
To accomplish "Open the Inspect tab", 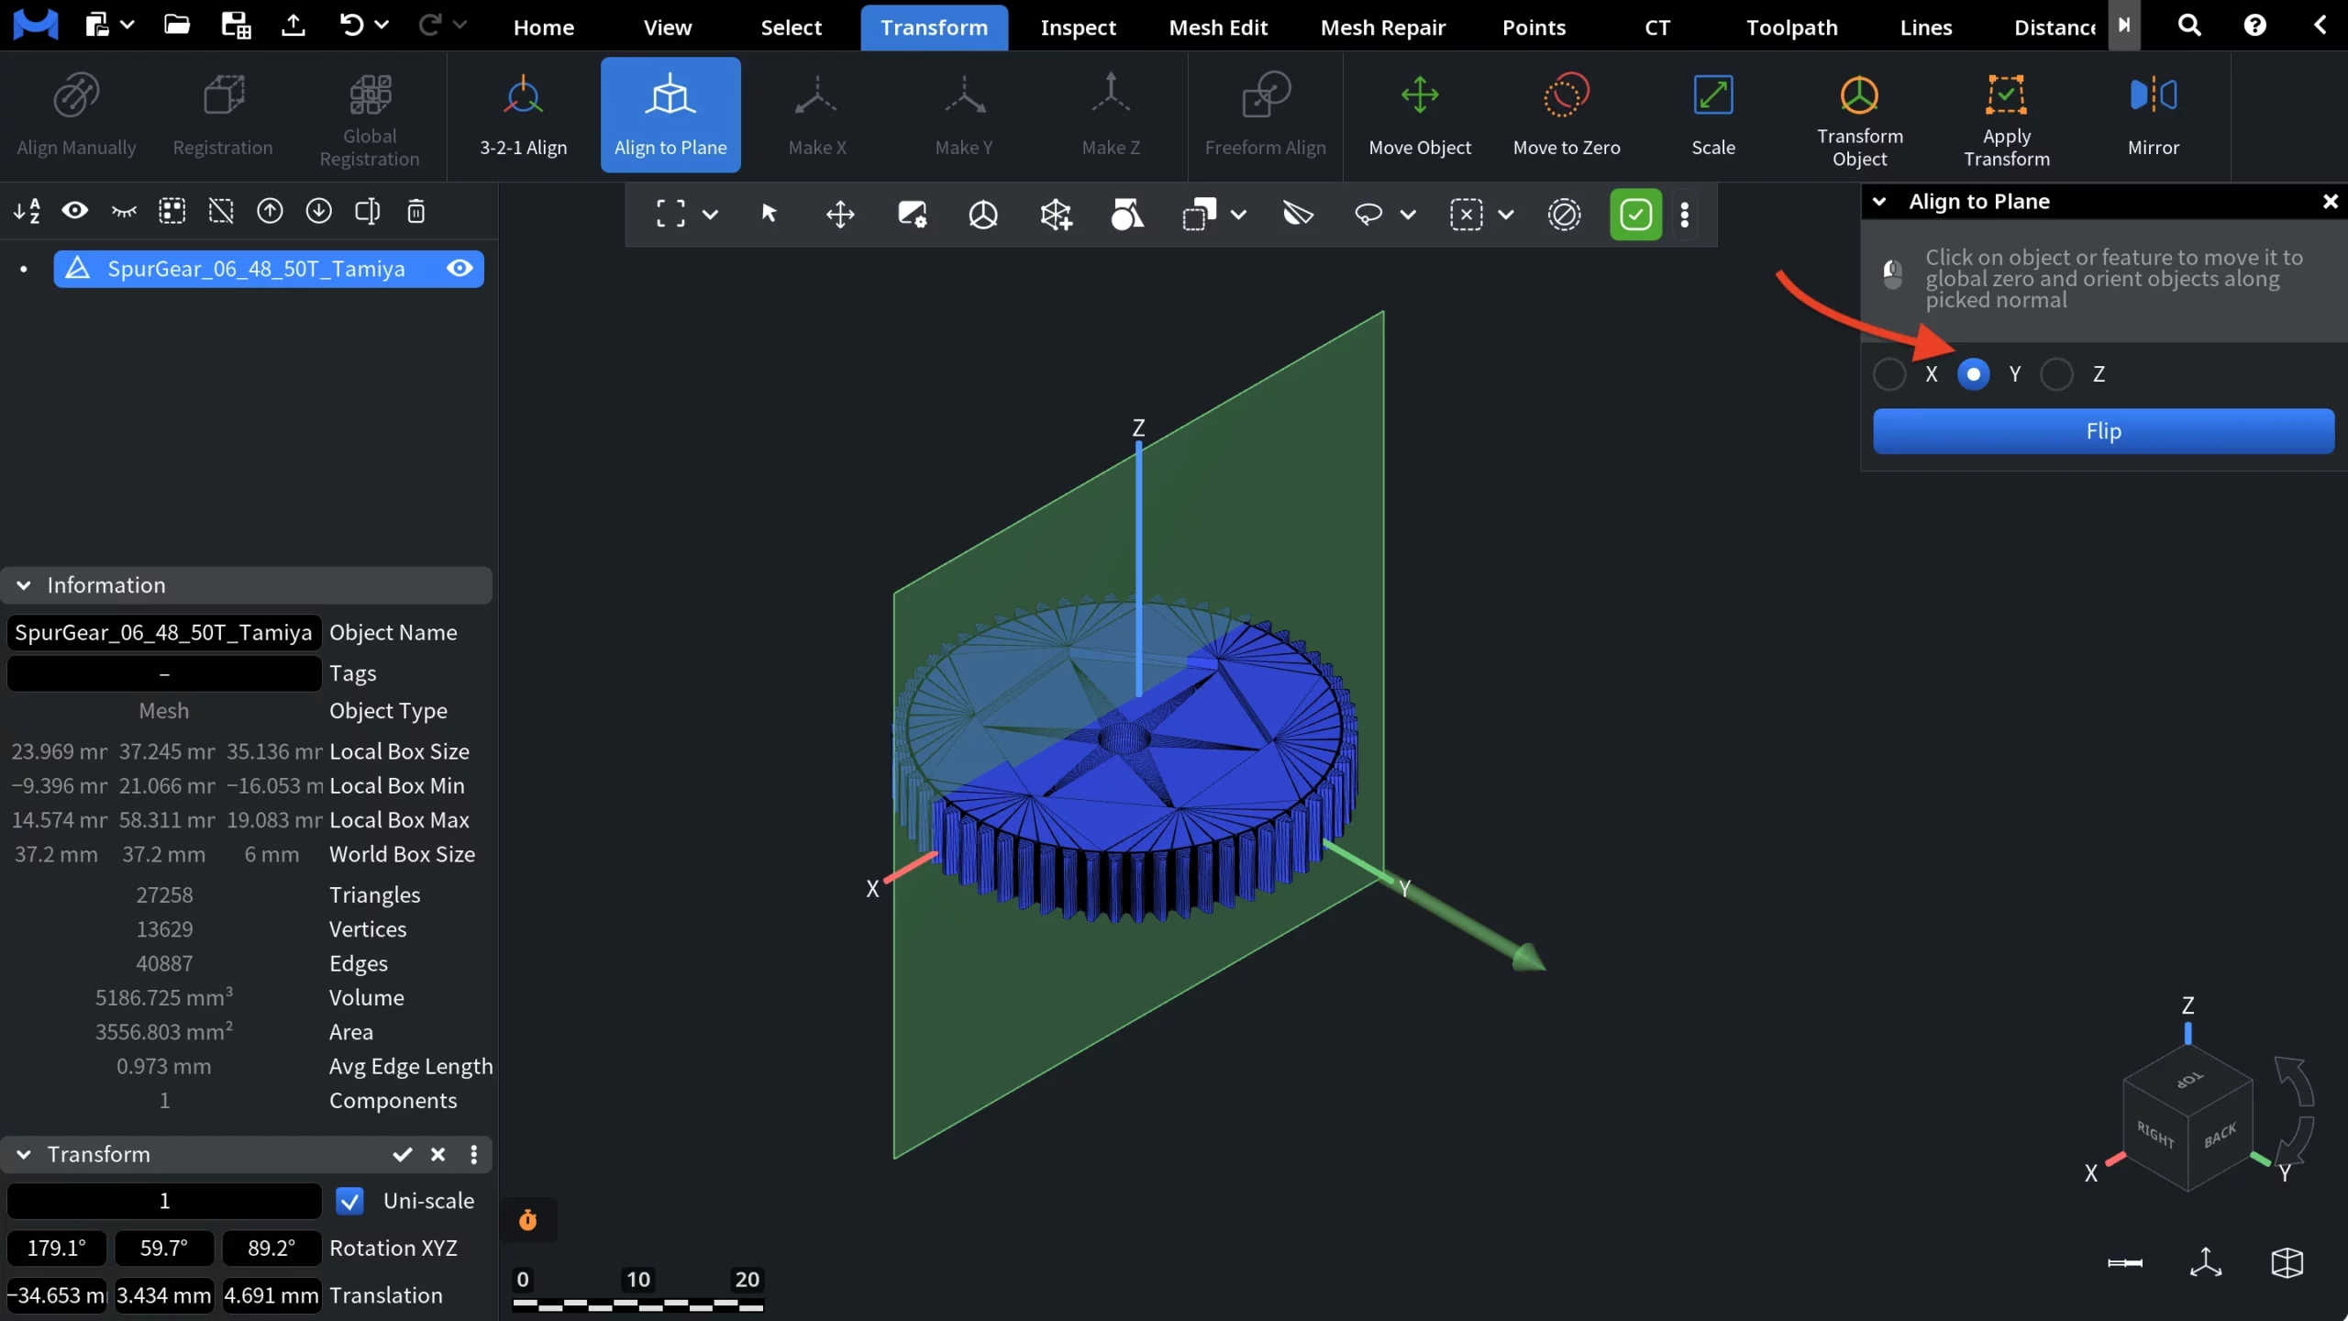I will click(1078, 27).
